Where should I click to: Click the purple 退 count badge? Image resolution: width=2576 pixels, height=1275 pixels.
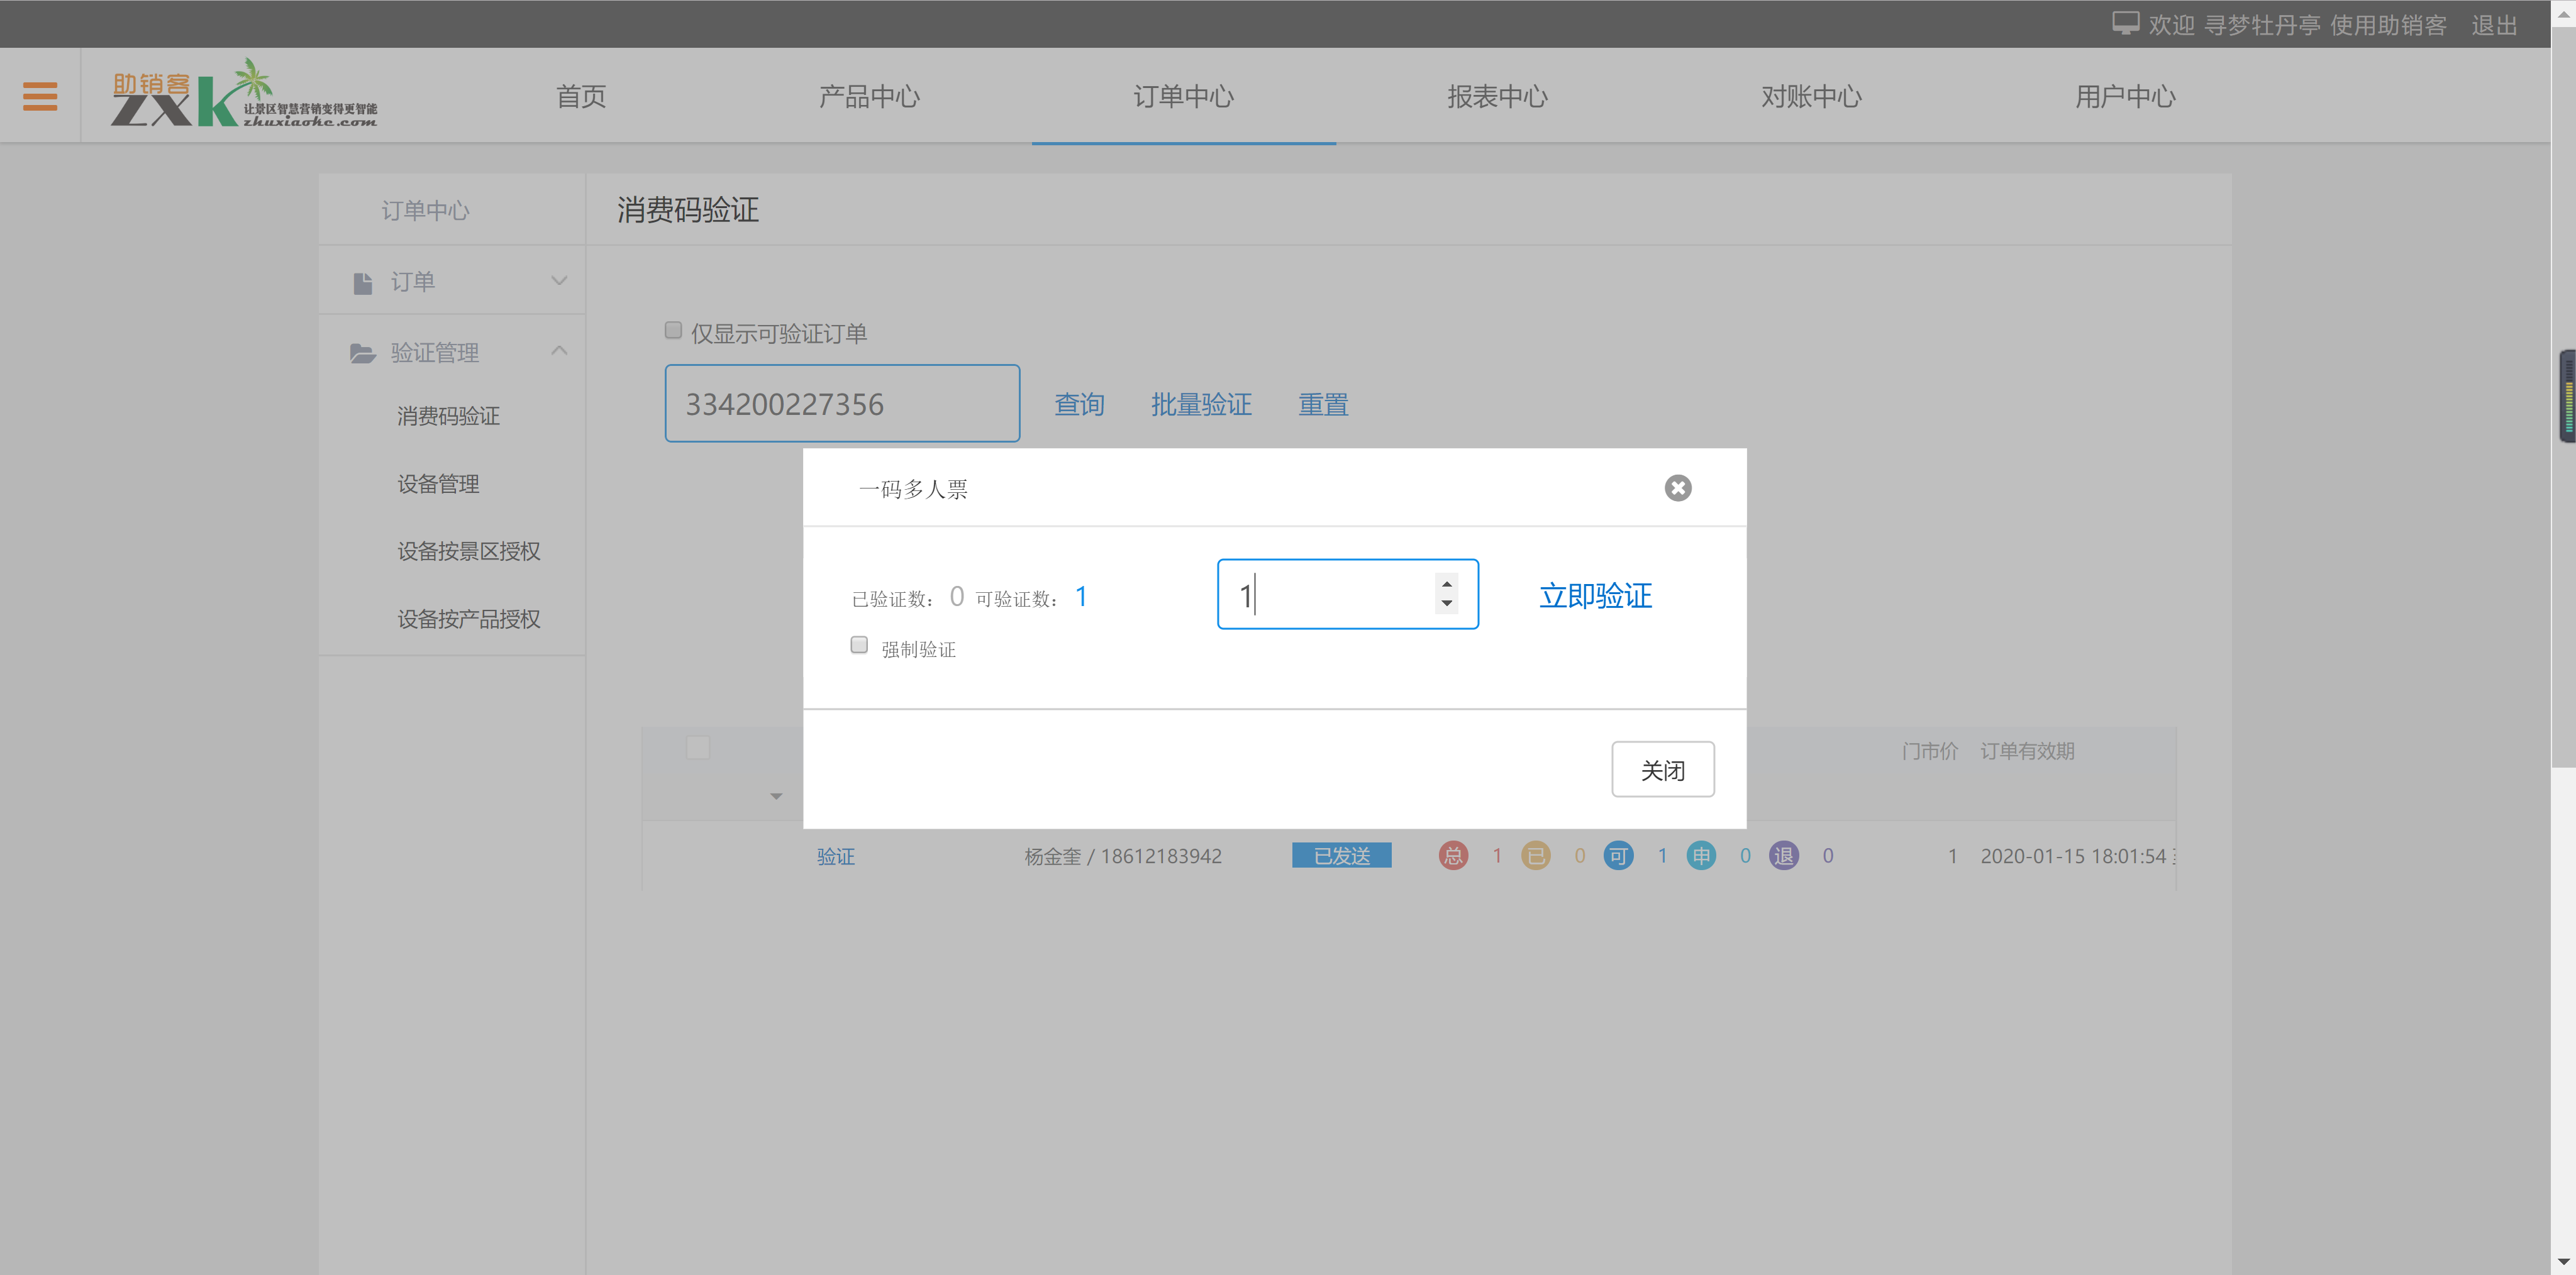coord(1783,855)
